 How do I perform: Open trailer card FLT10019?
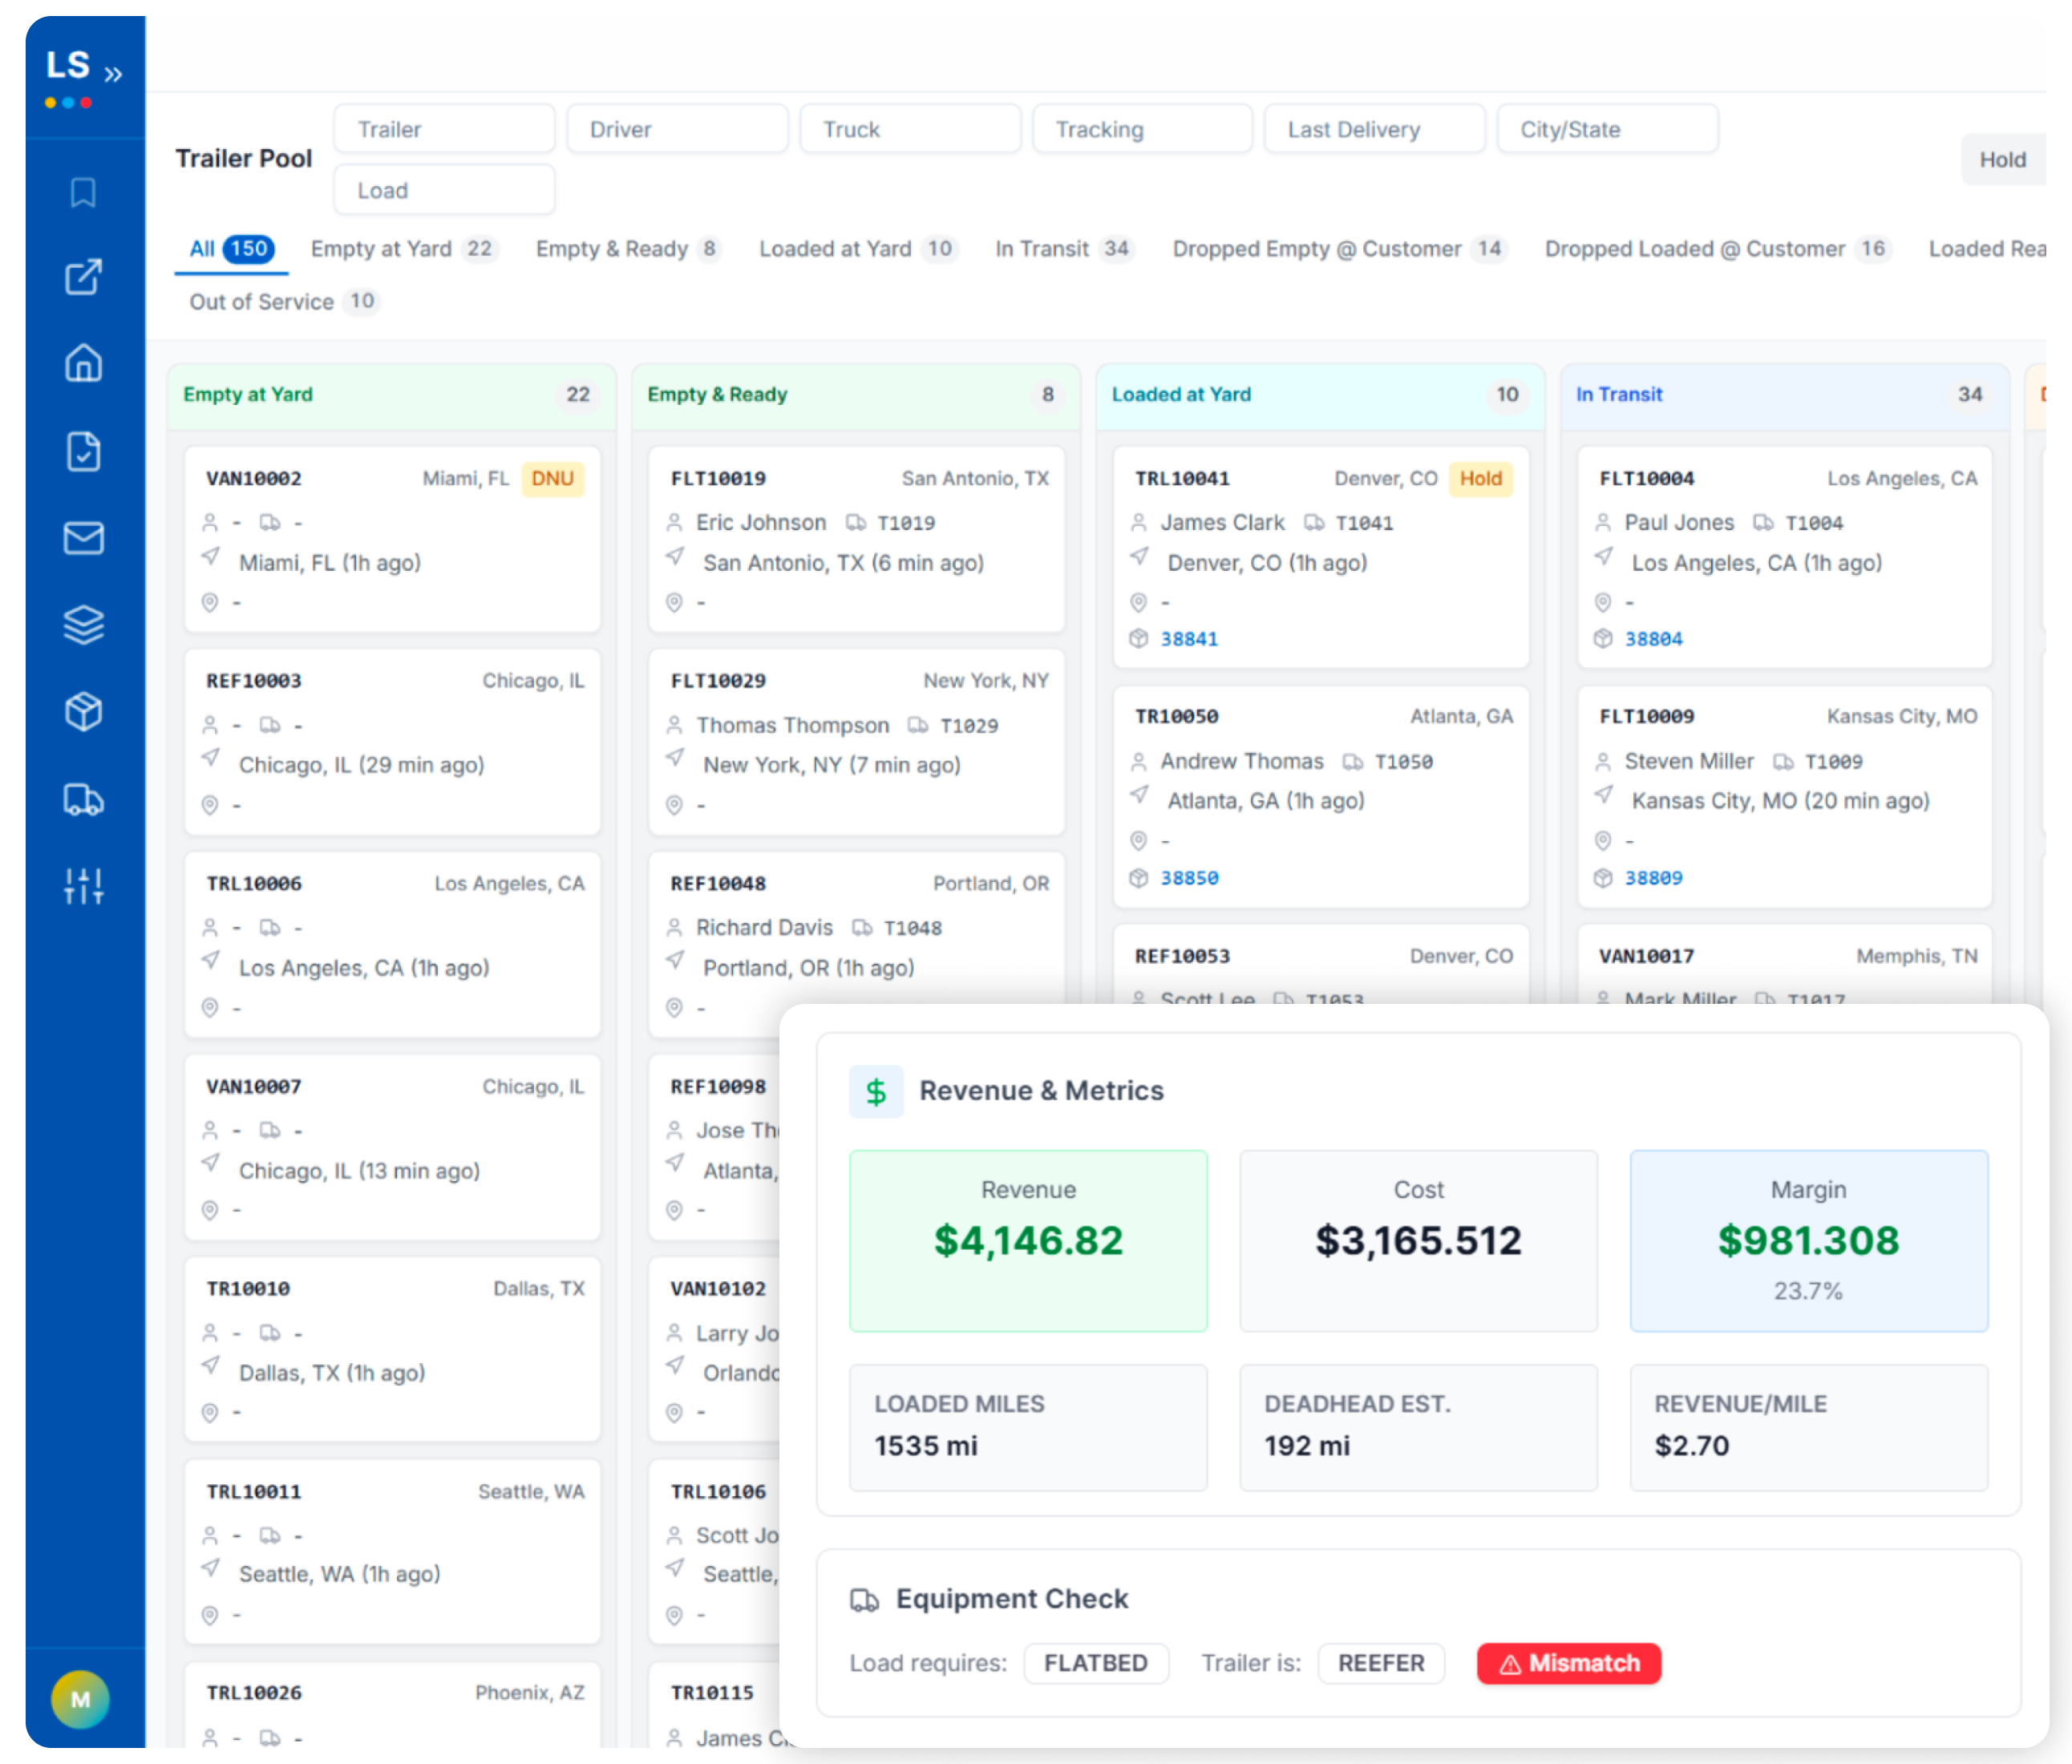click(x=857, y=539)
